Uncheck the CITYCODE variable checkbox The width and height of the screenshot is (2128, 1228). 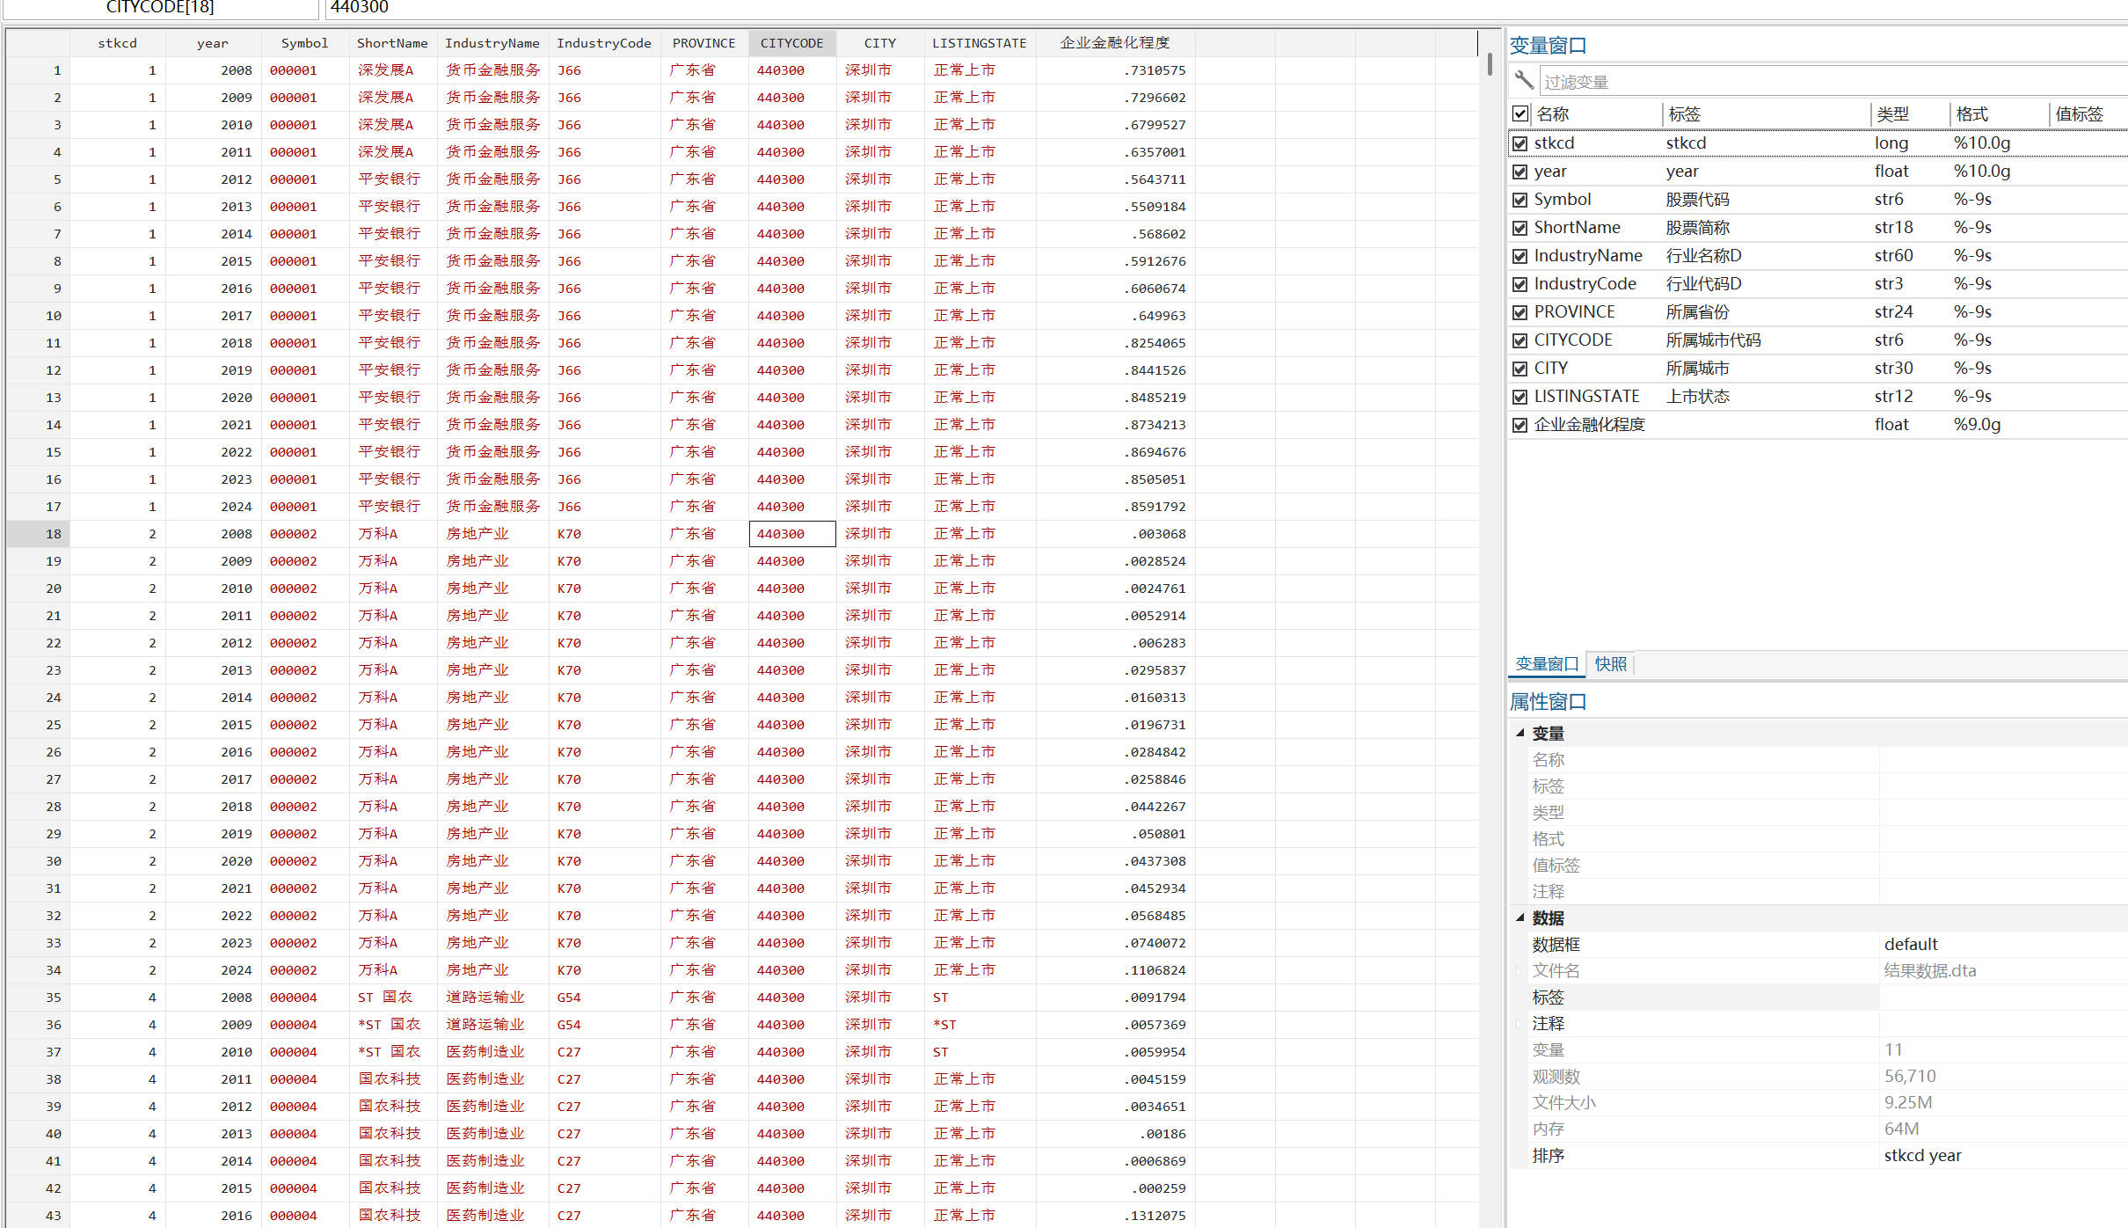pos(1520,340)
